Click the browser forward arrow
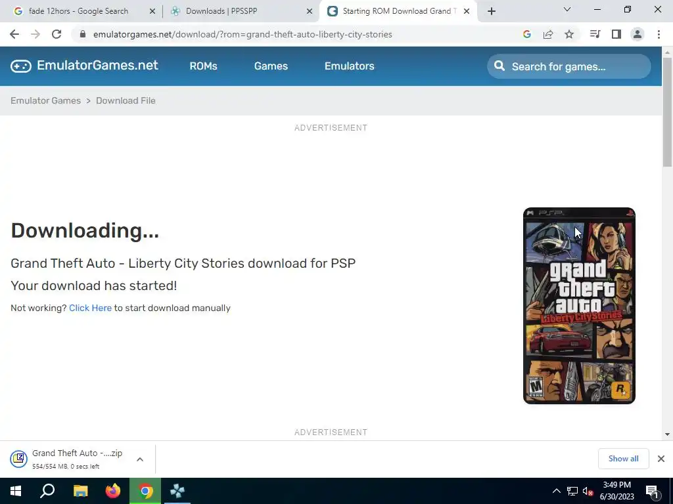This screenshot has width=673, height=504. (35, 34)
